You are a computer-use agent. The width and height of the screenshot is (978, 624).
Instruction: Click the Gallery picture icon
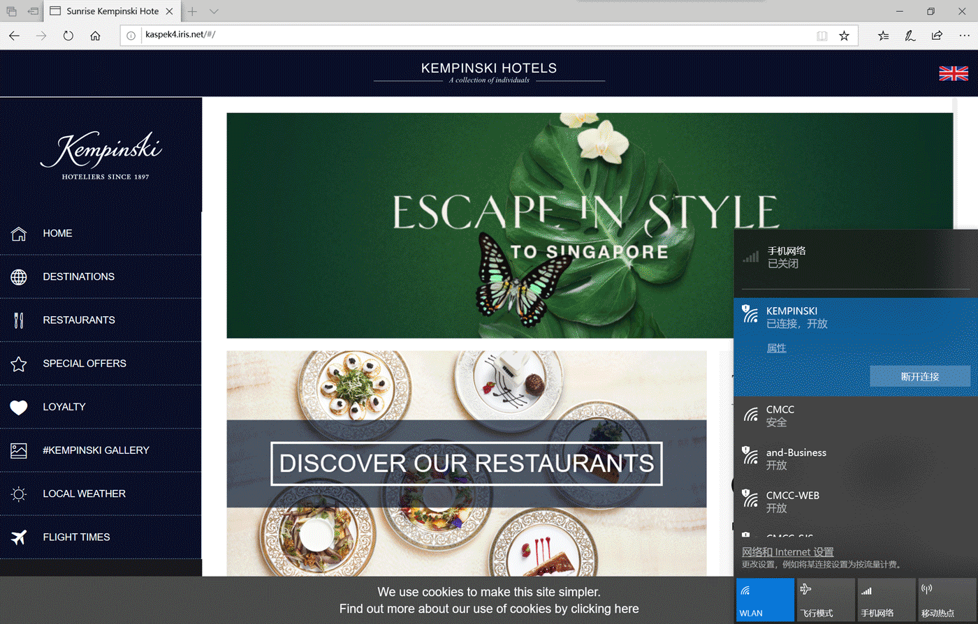pyautogui.click(x=19, y=450)
